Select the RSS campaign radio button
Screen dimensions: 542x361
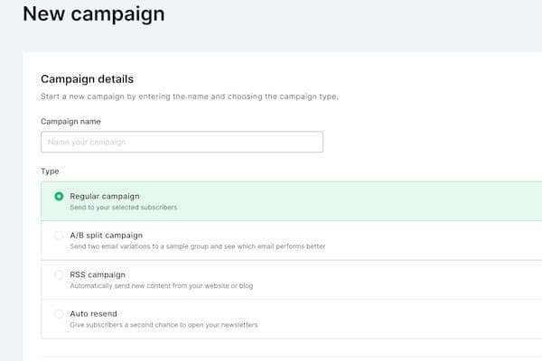(x=59, y=274)
